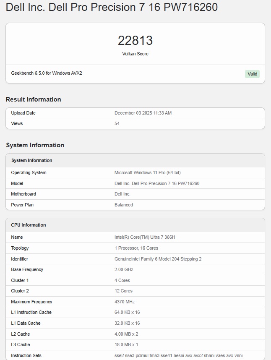This screenshot has width=271, height=360.
Task: Click the Balanced power plan value
Action: tap(124, 205)
